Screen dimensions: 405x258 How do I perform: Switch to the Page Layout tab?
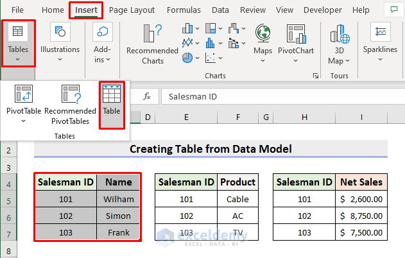132,10
